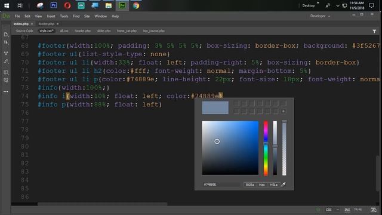
Task: Click the preview icon in status bar
Action: click(373, 210)
